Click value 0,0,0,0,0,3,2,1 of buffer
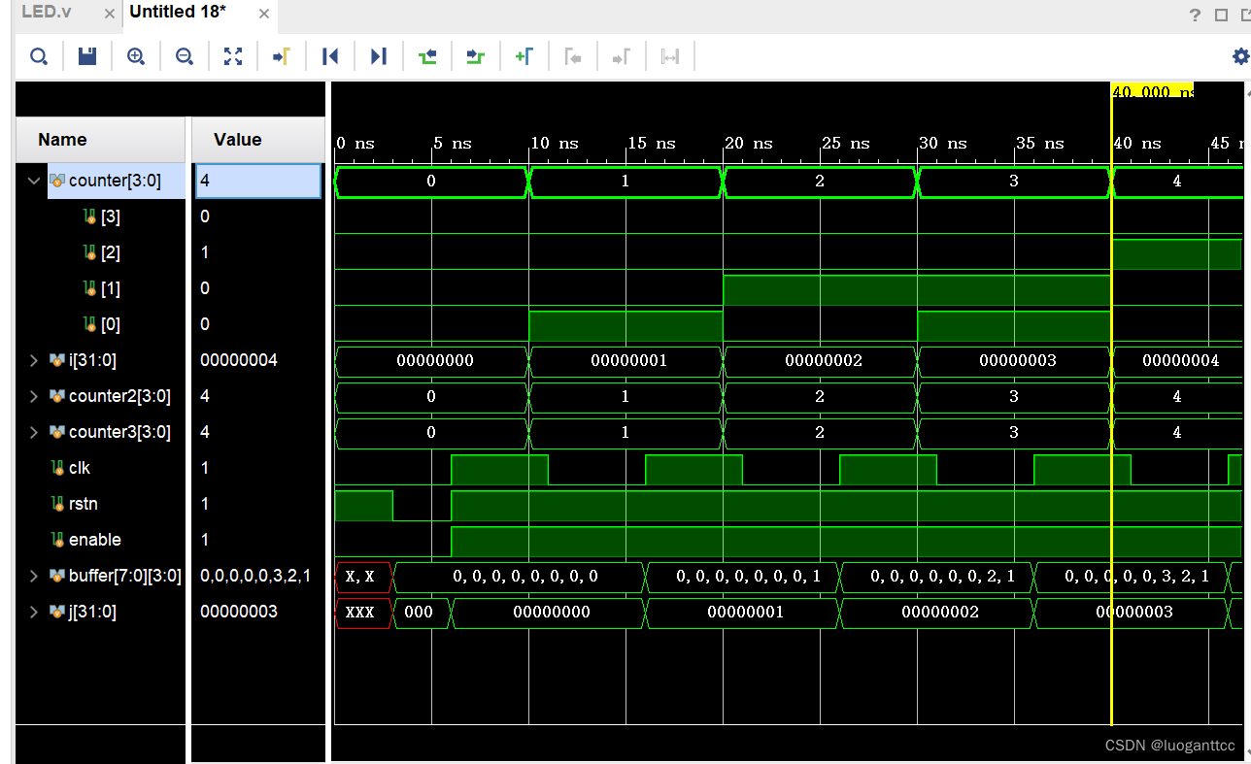Viewport: 1251px width, 764px height. point(255,576)
